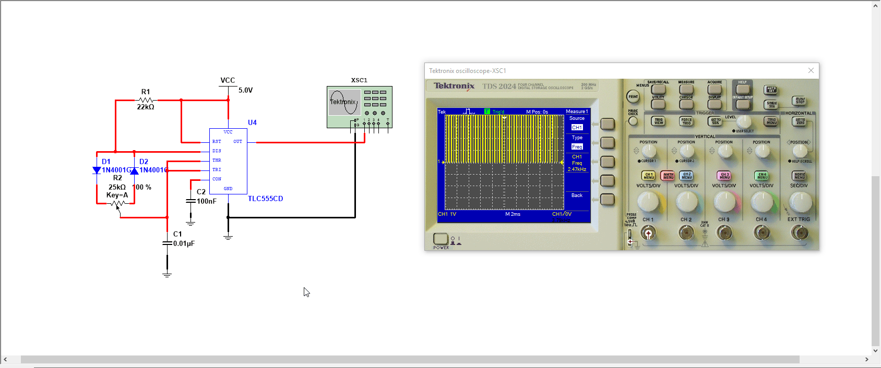Click the trigger LEVEL knob
Viewport: 881px width, 368px height.
click(744, 122)
